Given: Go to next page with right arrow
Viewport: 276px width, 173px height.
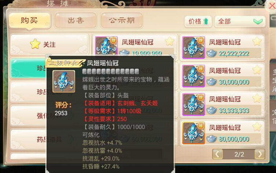Looking at the screenshot, I should pos(260,154).
